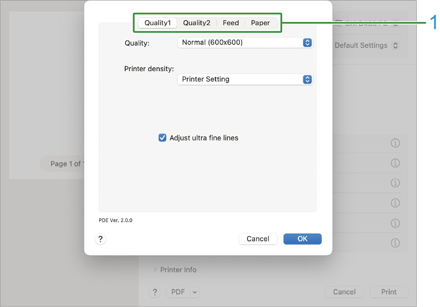440x307 pixels.
Task: Switch to the Feed tab
Action: 231,23
